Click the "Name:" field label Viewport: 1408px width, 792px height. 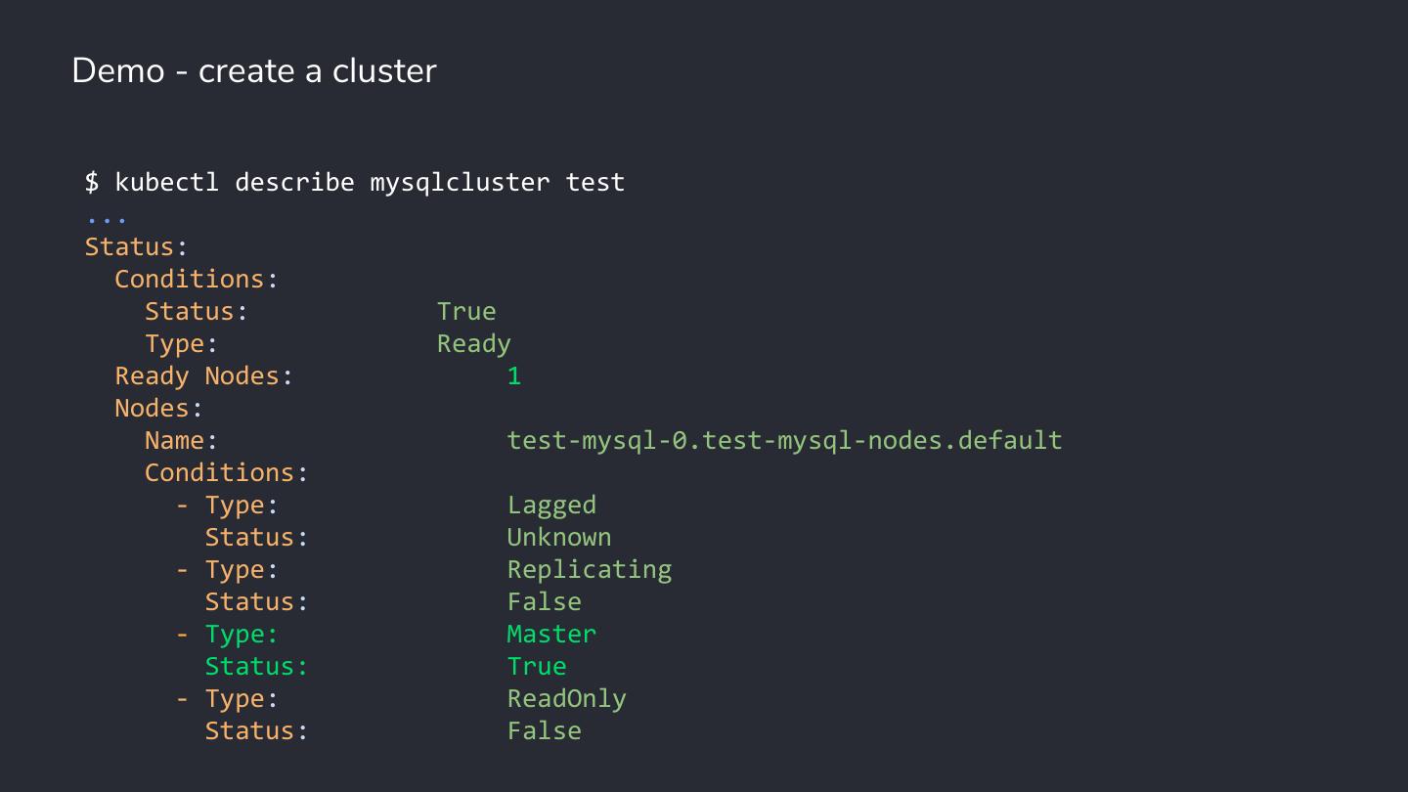(181, 440)
